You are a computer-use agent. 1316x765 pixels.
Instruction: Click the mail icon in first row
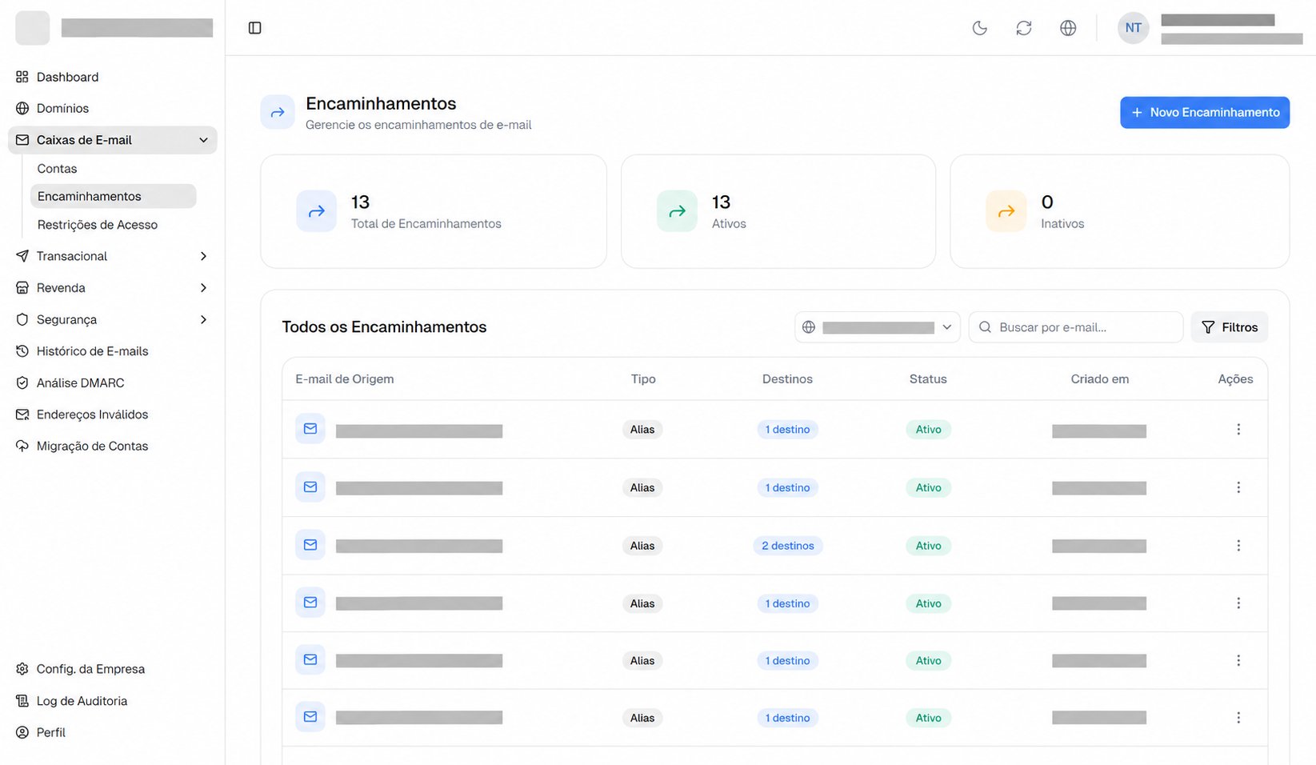click(x=310, y=429)
